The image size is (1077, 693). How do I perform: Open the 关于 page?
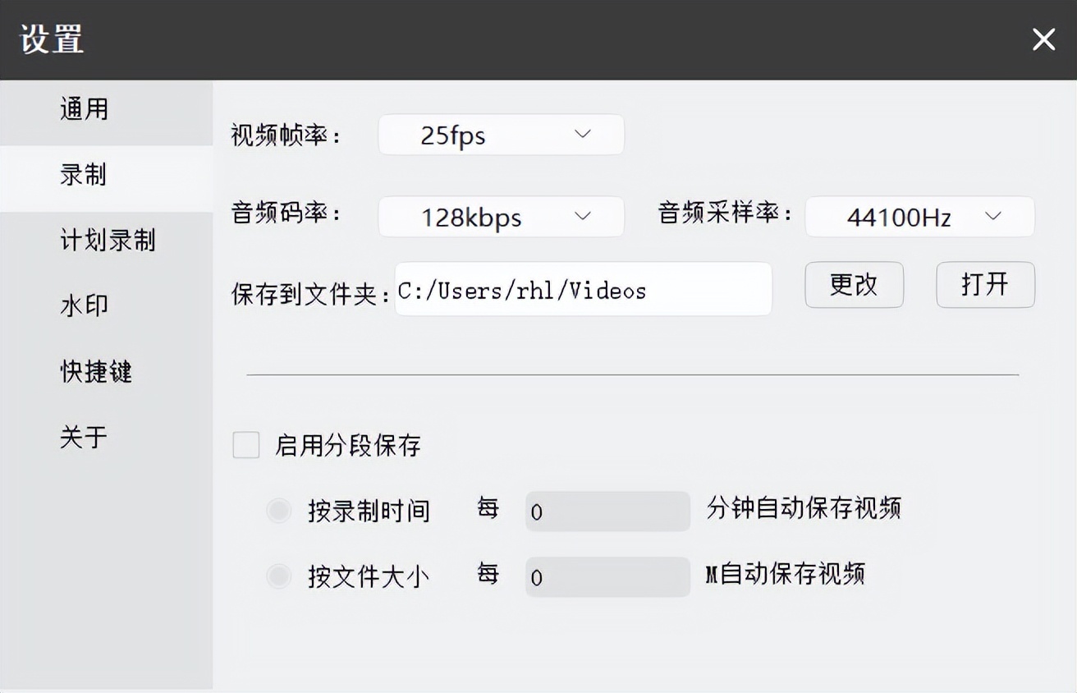83,438
